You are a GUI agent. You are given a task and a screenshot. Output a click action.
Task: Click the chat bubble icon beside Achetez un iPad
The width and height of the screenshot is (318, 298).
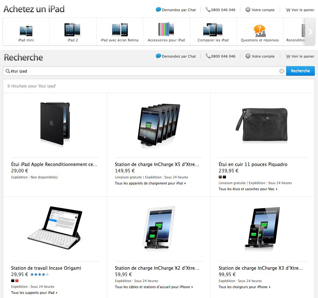tap(159, 10)
